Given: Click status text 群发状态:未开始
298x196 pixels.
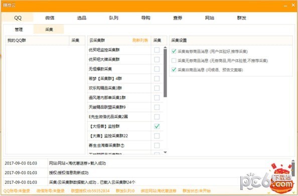Looking at the screenshot, I should (197, 191).
